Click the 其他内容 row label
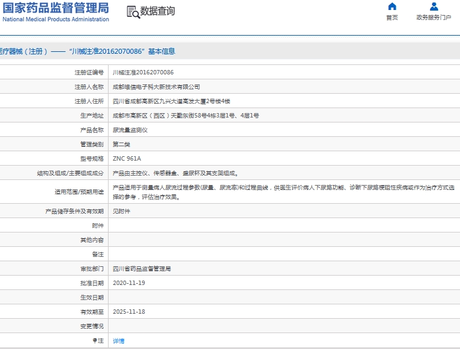Viewport: 460px width, 350px height. point(92,240)
